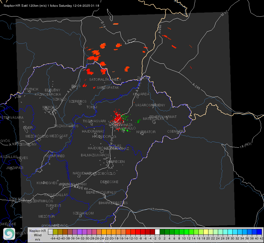Click the SZERENCS label
Viewport: 264px width, 243px height.
(78, 101)
